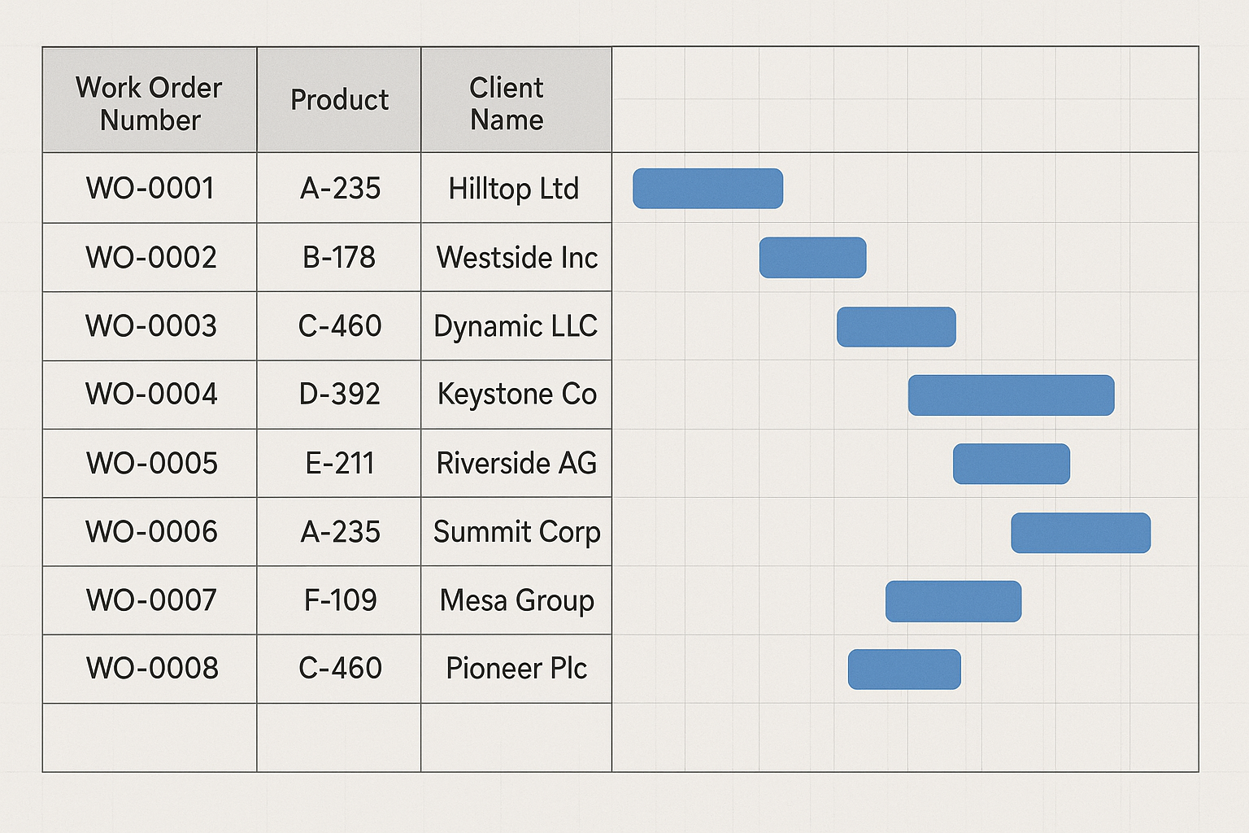The image size is (1249, 833).
Task: Select the Pioneer Plc timeline bar
Action: tap(904, 669)
